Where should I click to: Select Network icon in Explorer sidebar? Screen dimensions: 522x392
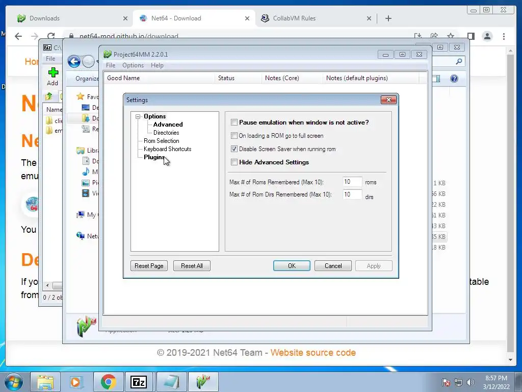click(x=80, y=236)
